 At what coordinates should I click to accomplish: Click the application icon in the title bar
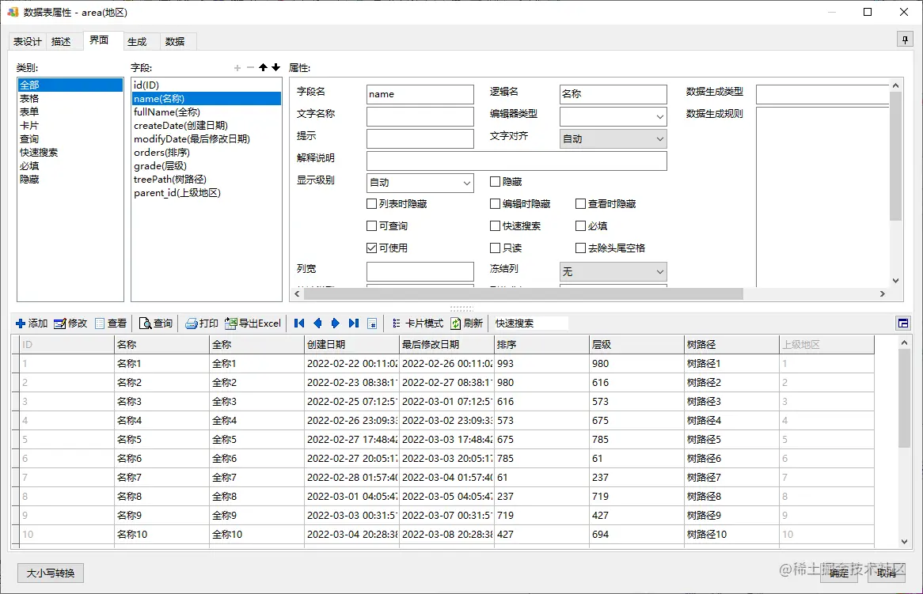tap(13, 12)
